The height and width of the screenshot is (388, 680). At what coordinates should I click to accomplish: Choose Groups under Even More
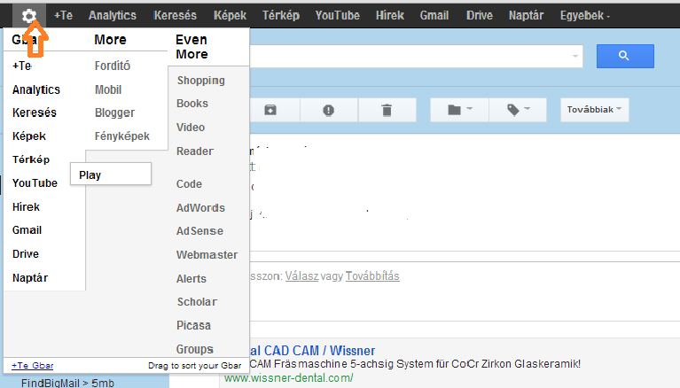[x=195, y=349]
